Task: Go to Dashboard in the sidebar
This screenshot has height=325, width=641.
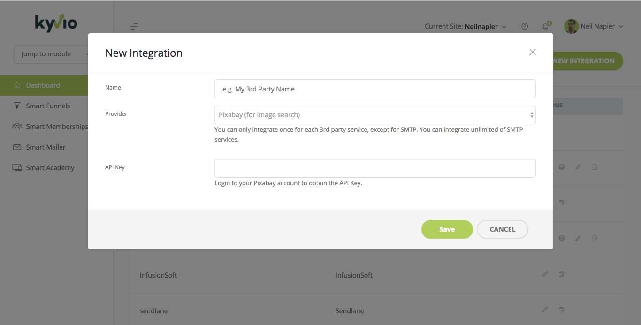Action: click(44, 85)
